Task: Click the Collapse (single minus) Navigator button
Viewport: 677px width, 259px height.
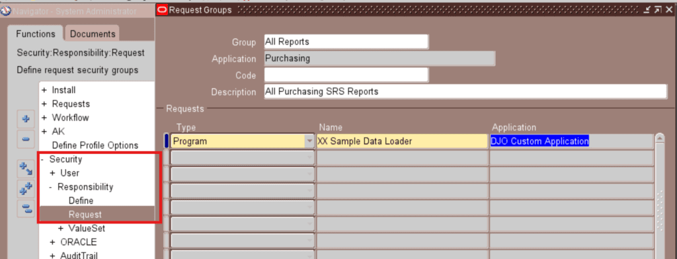Action: pyautogui.click(x=26, y=139)
